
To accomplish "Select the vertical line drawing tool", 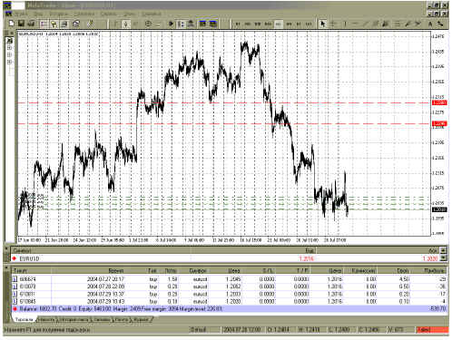I will [345, 24].
